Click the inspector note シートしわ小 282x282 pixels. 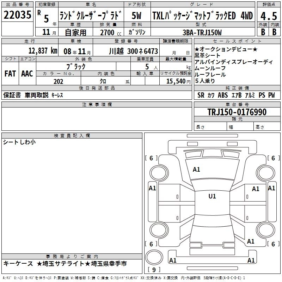tap(19, 142)
